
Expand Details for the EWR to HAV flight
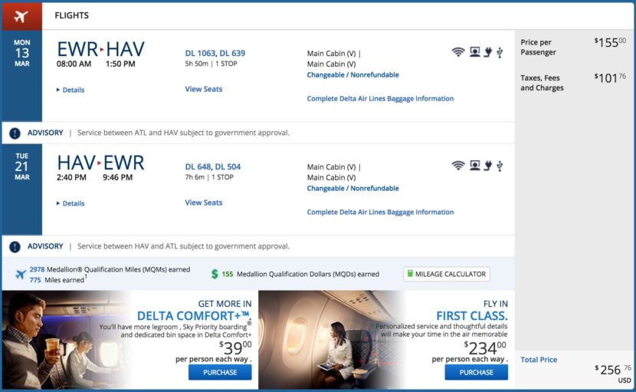70,91
